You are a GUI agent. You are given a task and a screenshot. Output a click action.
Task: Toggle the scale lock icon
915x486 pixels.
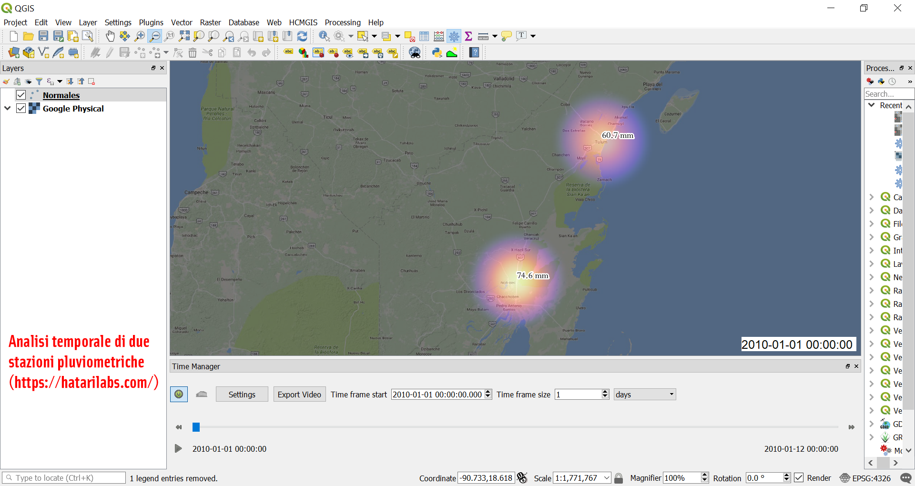(x=619, y=478)
